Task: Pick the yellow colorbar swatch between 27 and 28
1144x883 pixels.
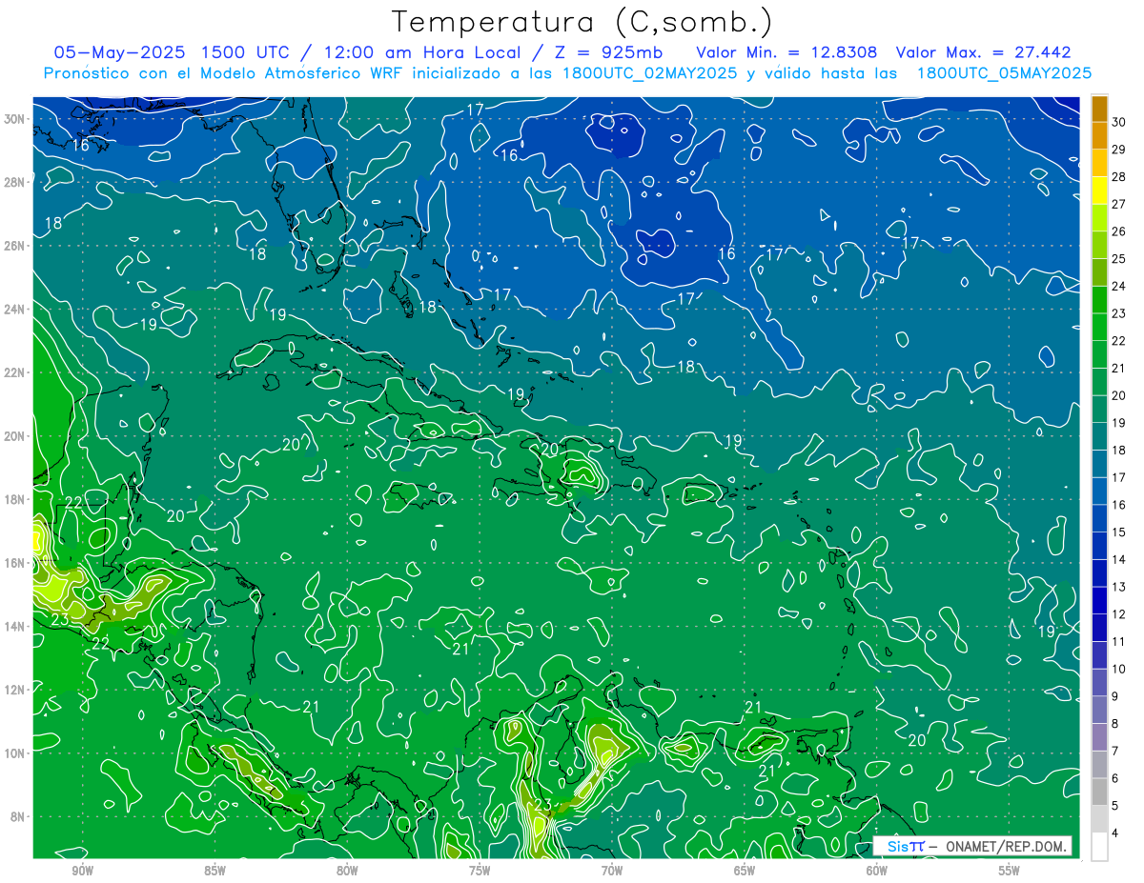Action: [1100, 191]
